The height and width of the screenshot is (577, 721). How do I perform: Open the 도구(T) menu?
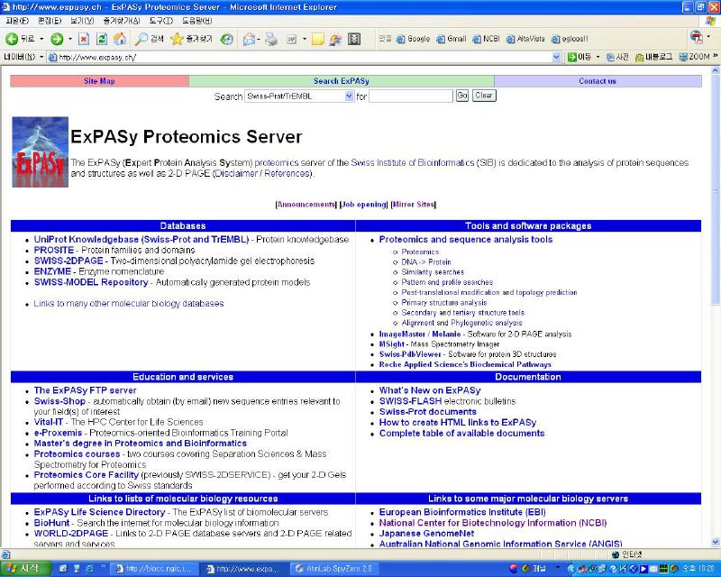click(161, 20)
